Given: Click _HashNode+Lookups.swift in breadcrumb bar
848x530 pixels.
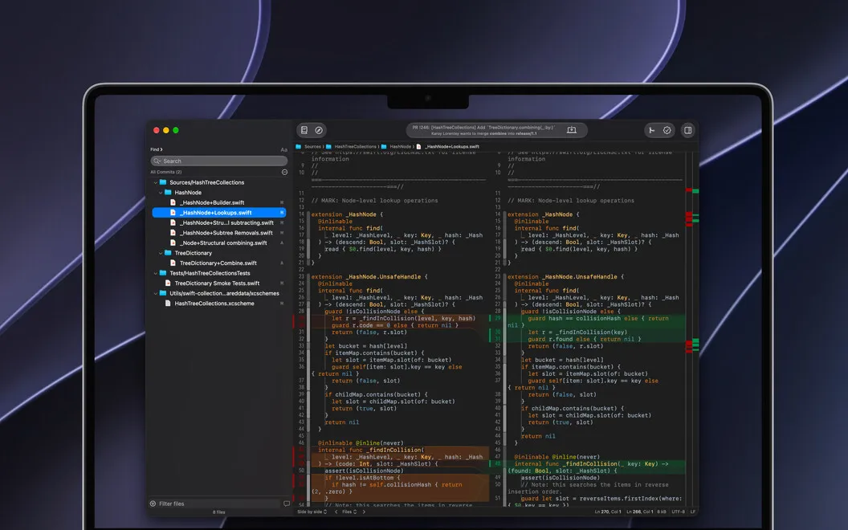Looking at the screenshot, I should pos(452,147).
